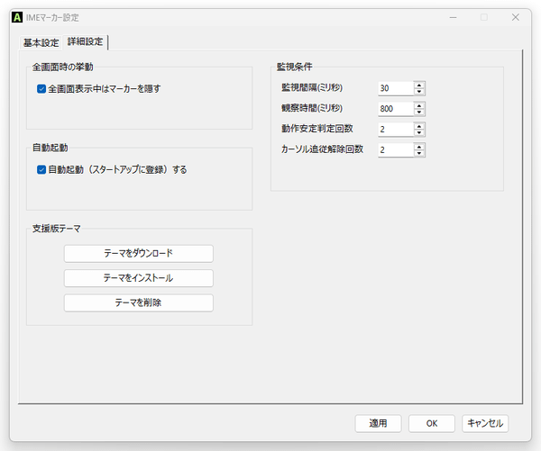Click the 支援版テーマ group title
Screen dimensions: 541x451
tap(56, 229)
